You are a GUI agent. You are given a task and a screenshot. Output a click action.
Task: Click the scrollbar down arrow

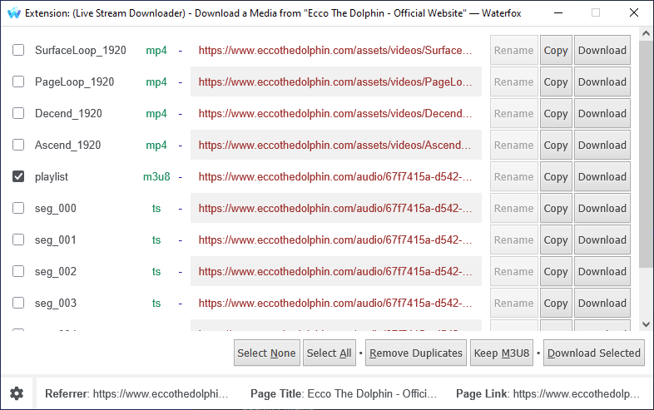point(646,324)
